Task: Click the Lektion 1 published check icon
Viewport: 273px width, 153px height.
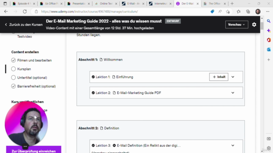Action: (x=93, y=77)
